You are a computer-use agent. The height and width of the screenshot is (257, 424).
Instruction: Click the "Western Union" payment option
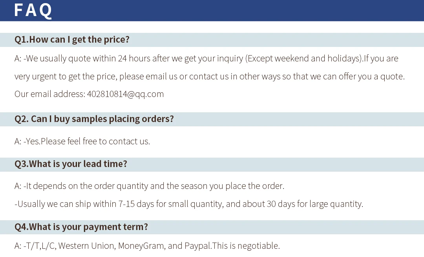pyautogui.click(x=86, y=246)
